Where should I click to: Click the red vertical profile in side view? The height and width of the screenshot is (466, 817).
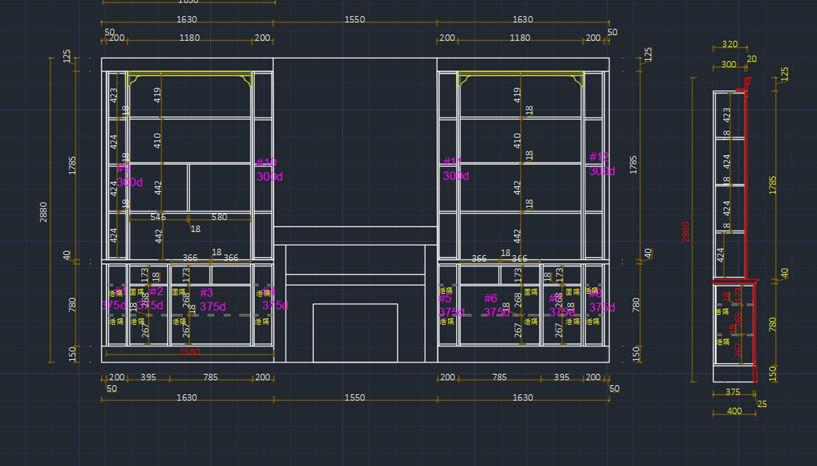(x=746, y=184)
